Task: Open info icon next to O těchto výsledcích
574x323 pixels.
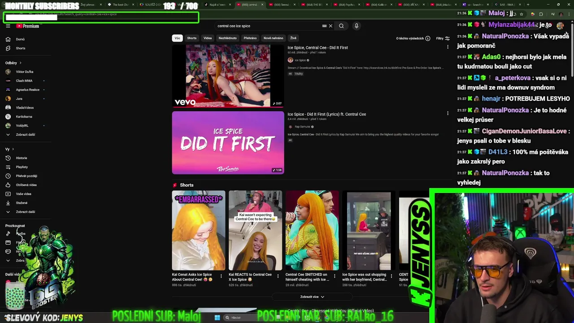Action: click(x=427, y=39)
